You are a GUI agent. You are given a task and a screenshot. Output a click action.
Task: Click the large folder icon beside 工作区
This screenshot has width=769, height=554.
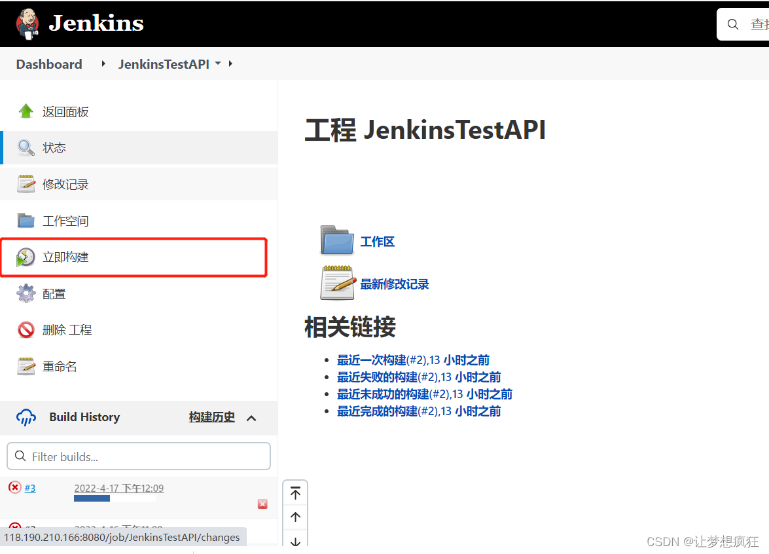[337, 240]
